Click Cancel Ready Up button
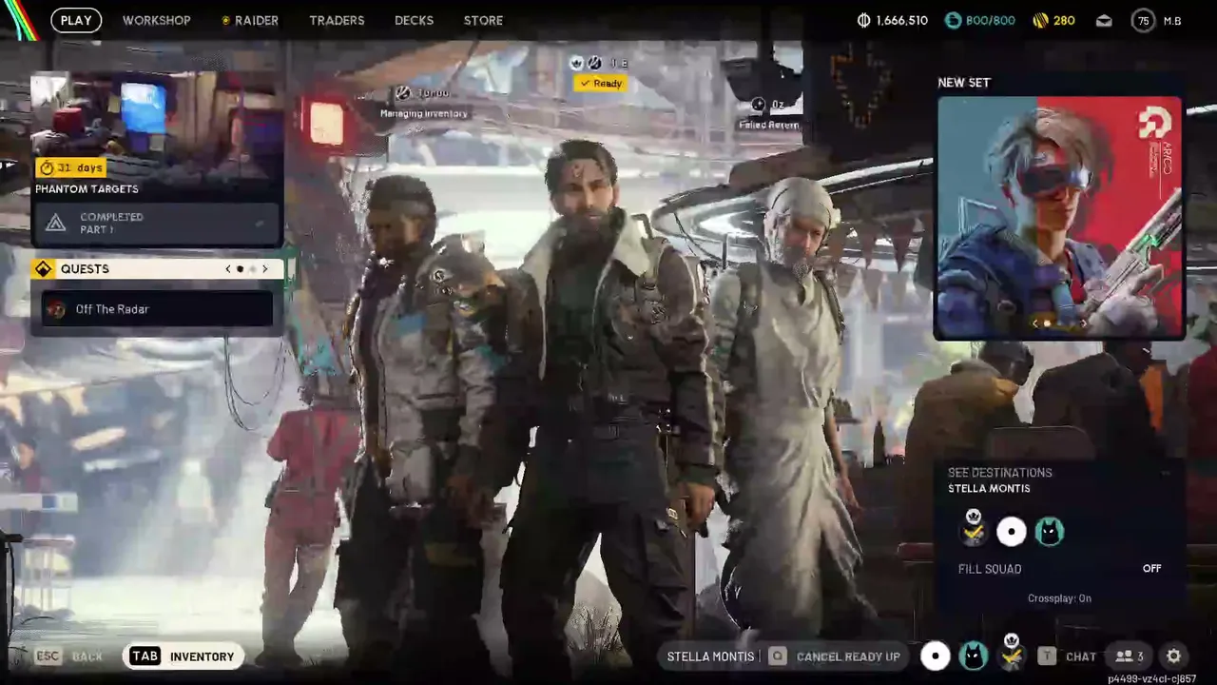Image resolution: width=1217 pixels, height=685 pixels. click(x=837, y=656)
